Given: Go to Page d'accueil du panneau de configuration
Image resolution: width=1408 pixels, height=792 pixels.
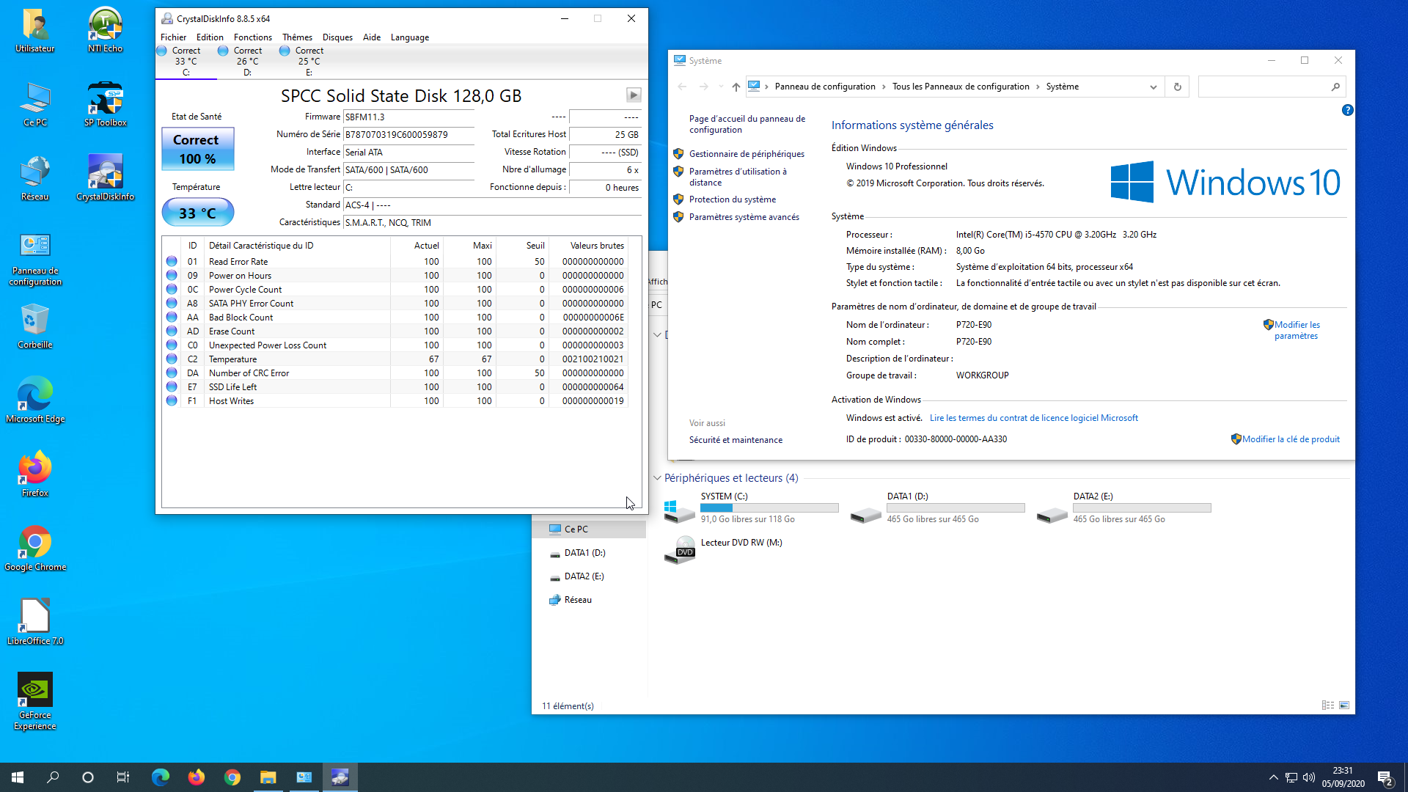Looking at the screenshot, I should pos(747,124).
